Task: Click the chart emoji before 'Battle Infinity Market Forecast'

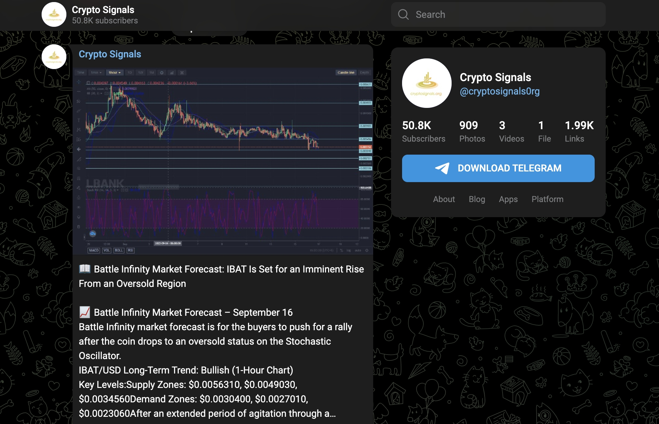Action: pyautogui.click(x=85, y=312)
